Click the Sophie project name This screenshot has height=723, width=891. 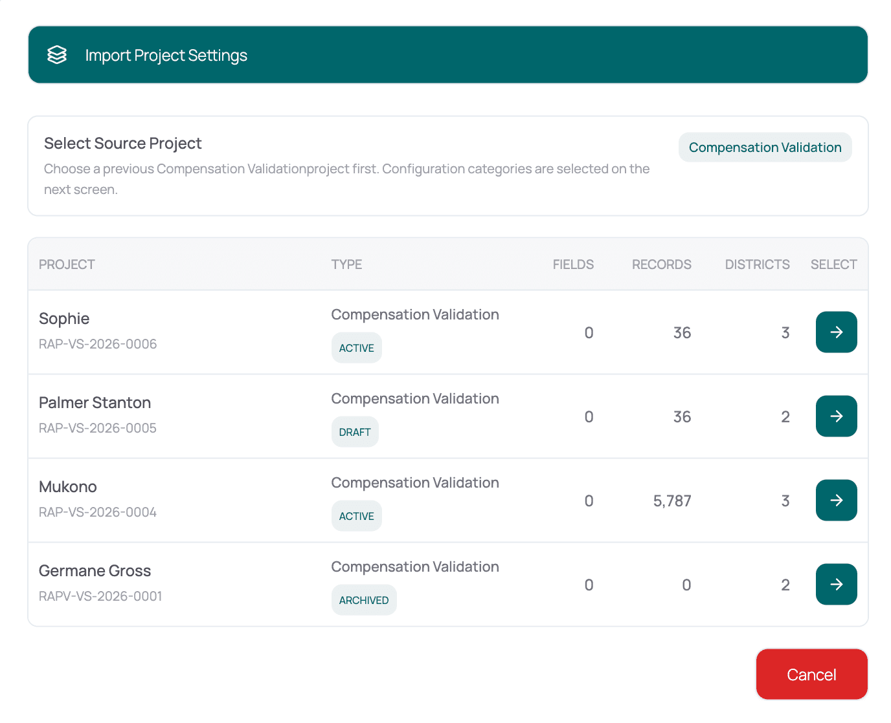[x=64, y=319]
